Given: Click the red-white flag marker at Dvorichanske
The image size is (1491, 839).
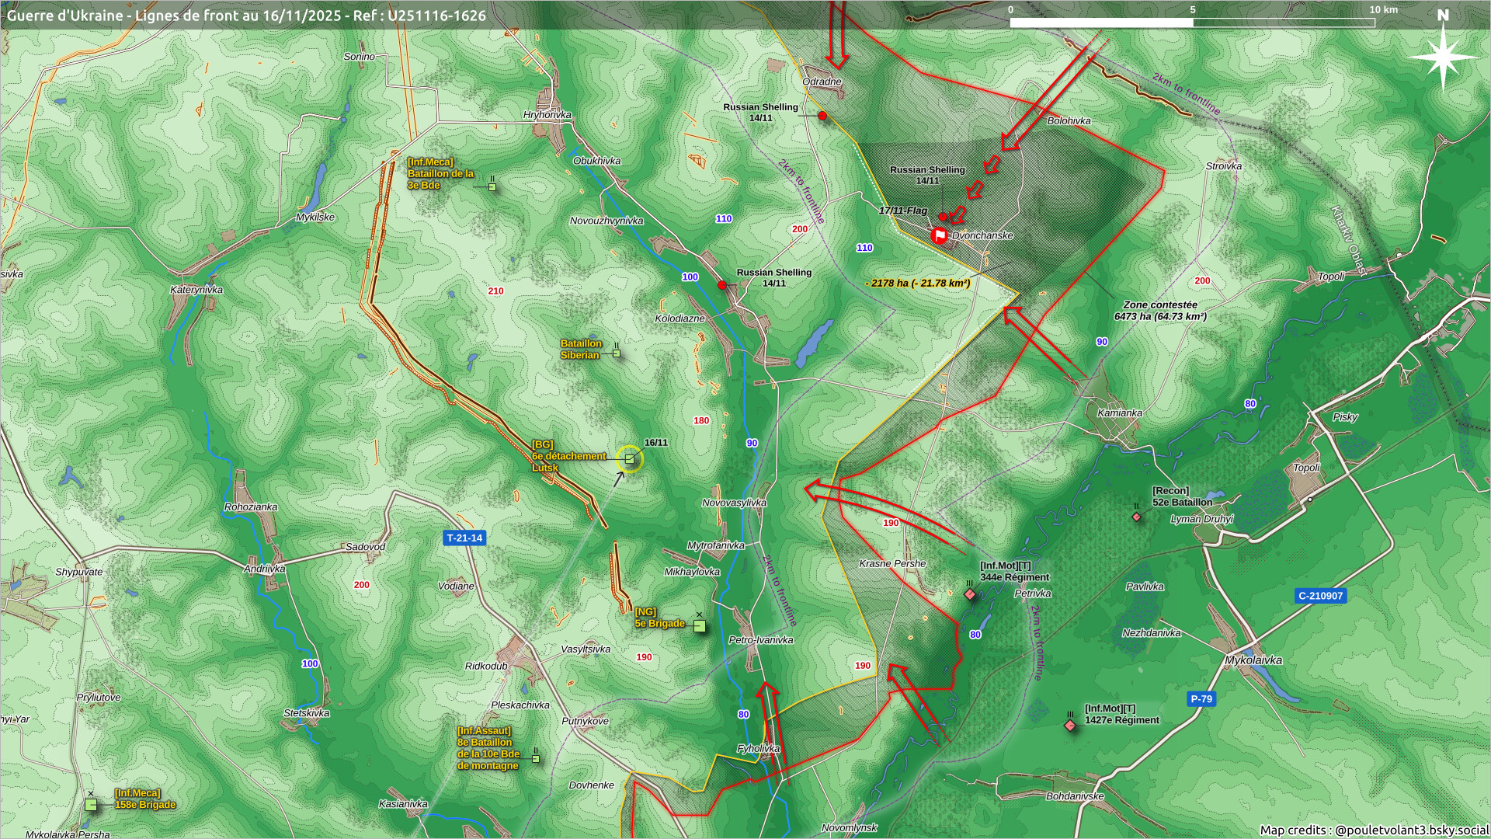Looking at the screenshot, I should point(939,235).
